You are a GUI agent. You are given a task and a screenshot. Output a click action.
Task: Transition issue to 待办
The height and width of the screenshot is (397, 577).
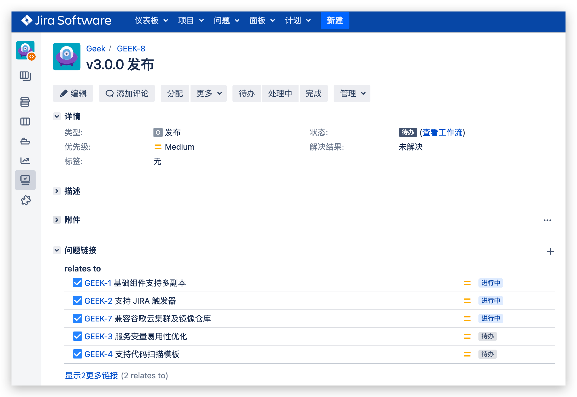pyautogui.click(x=247, y=93)
